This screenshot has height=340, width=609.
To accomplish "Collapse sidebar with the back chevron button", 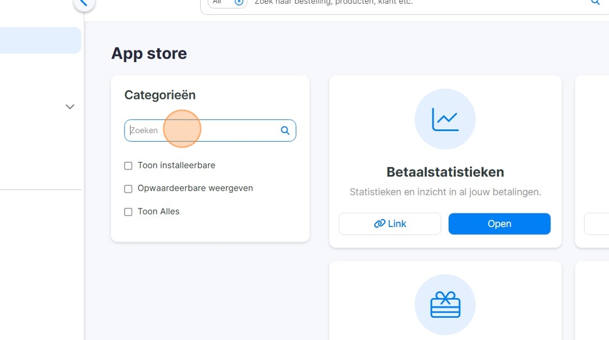I will click(84, 3).
